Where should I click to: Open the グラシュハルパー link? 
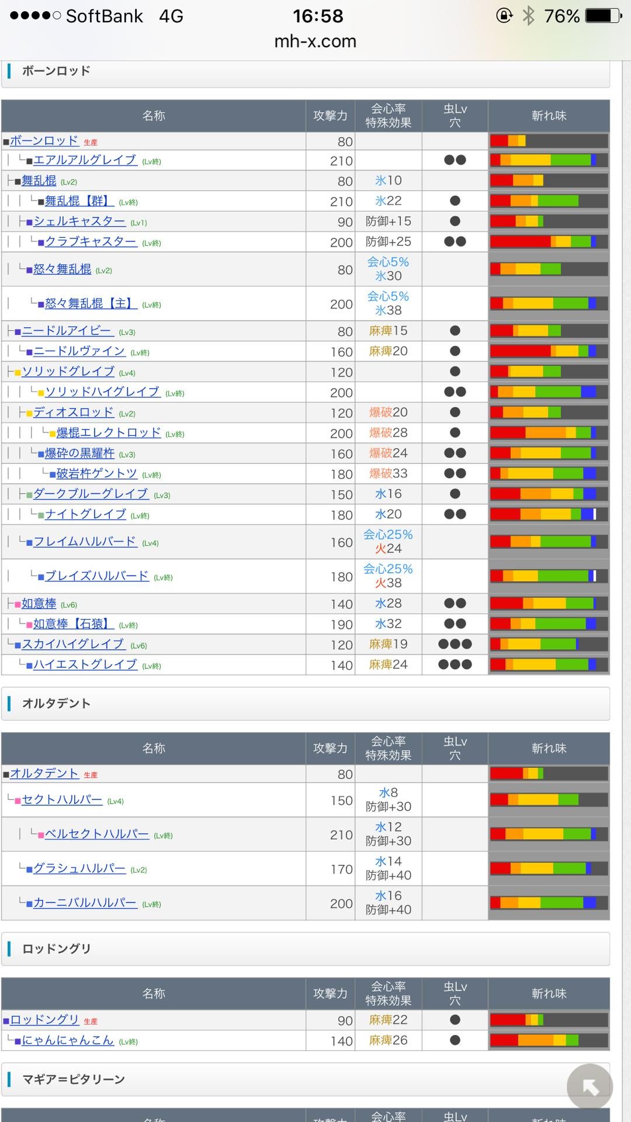(x=79, y=869)
